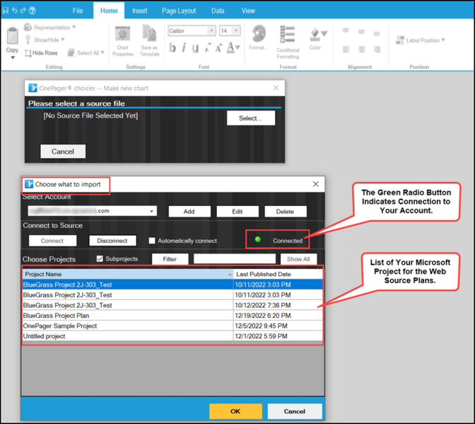Click the Delete account button
Image resolution: width=475 pixels, height=424 pixels.
pos(286,212)
